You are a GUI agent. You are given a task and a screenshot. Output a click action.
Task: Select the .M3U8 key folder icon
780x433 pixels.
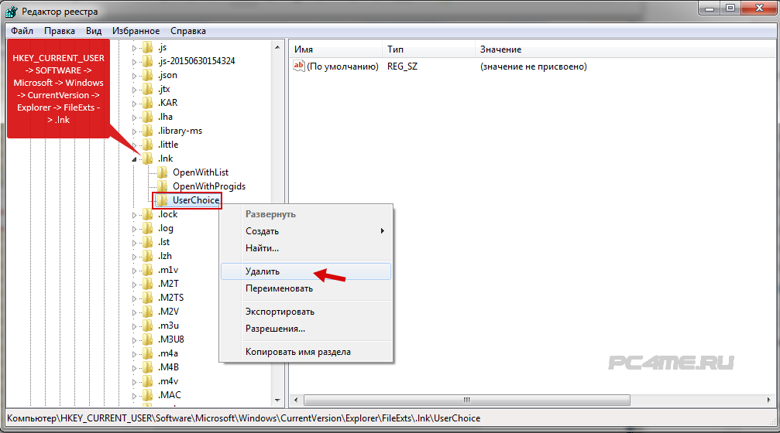click(x=148, y=339)
